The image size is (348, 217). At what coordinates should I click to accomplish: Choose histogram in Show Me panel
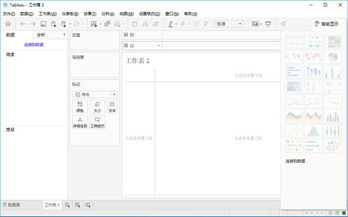pos(313,131)
